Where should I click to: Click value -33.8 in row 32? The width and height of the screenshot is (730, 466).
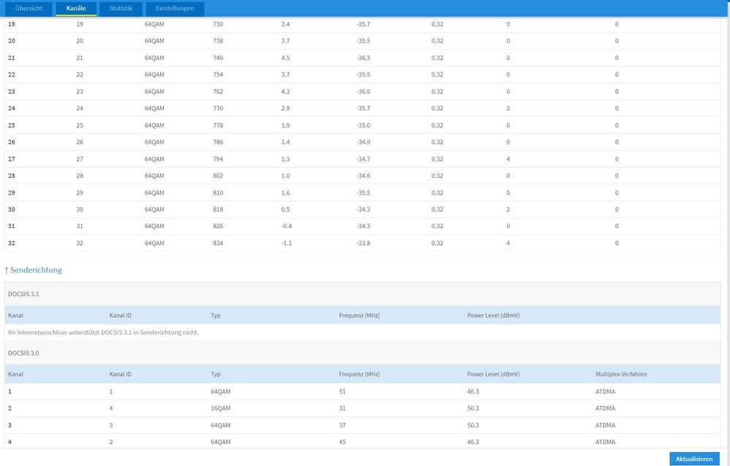363,243
